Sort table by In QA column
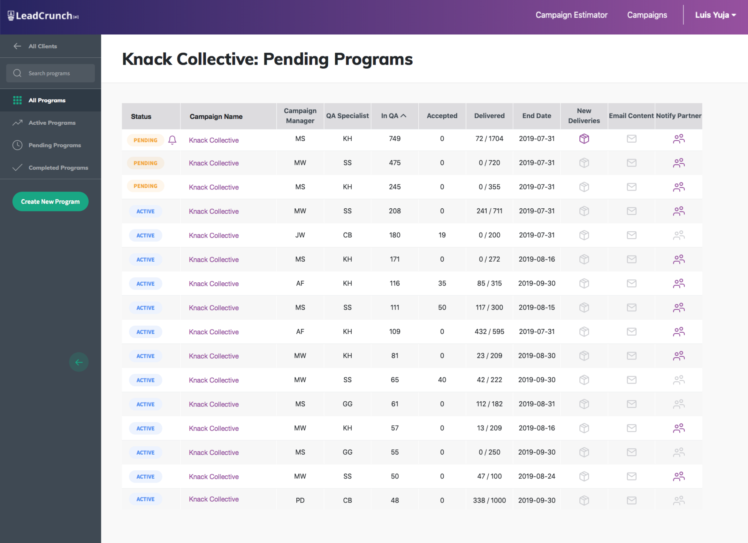The width and height of the screenshot is (748, 543). (394, 116)
